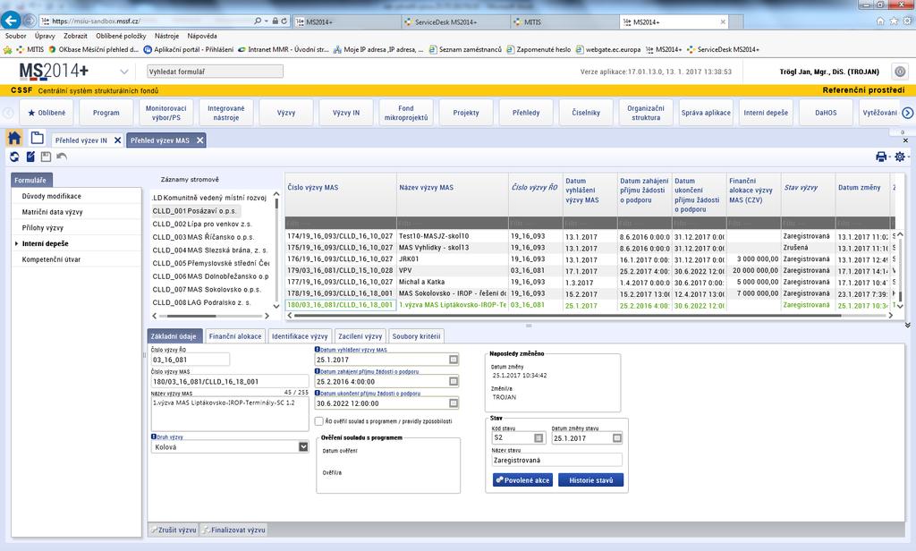Open the Identifikace výzvy tab

point(300,336)
